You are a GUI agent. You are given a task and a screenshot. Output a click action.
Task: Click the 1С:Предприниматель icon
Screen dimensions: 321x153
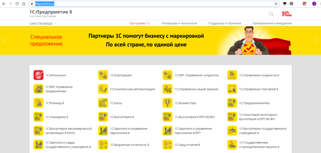tap(232, 103)
